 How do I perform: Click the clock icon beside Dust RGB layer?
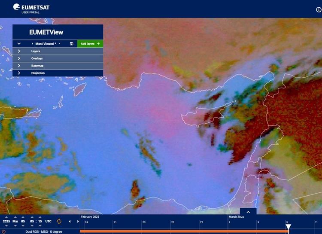tap(4, 231)
